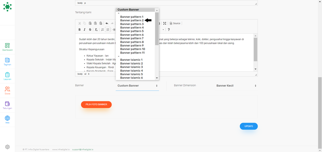Image resolution: width=322 pixels, height=152 pixels.
Task: Select Banner pattern 2 option
Action: coord(132,21)
